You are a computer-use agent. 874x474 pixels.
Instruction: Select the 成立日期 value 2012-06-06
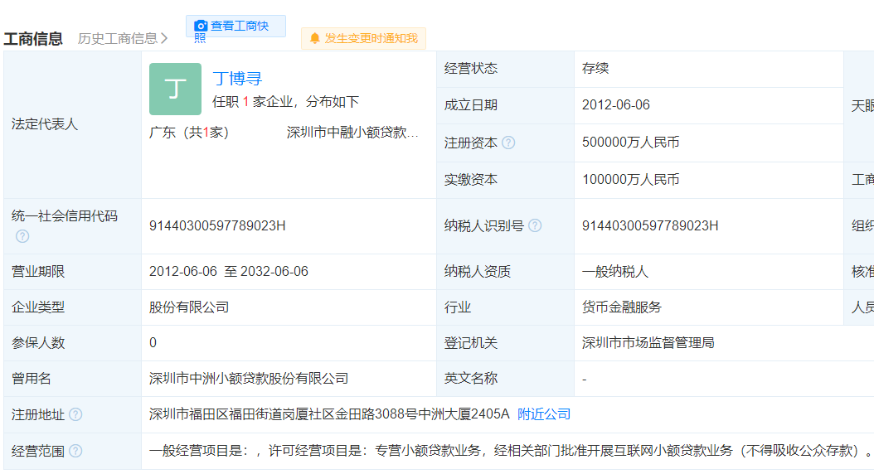[616, 105]
